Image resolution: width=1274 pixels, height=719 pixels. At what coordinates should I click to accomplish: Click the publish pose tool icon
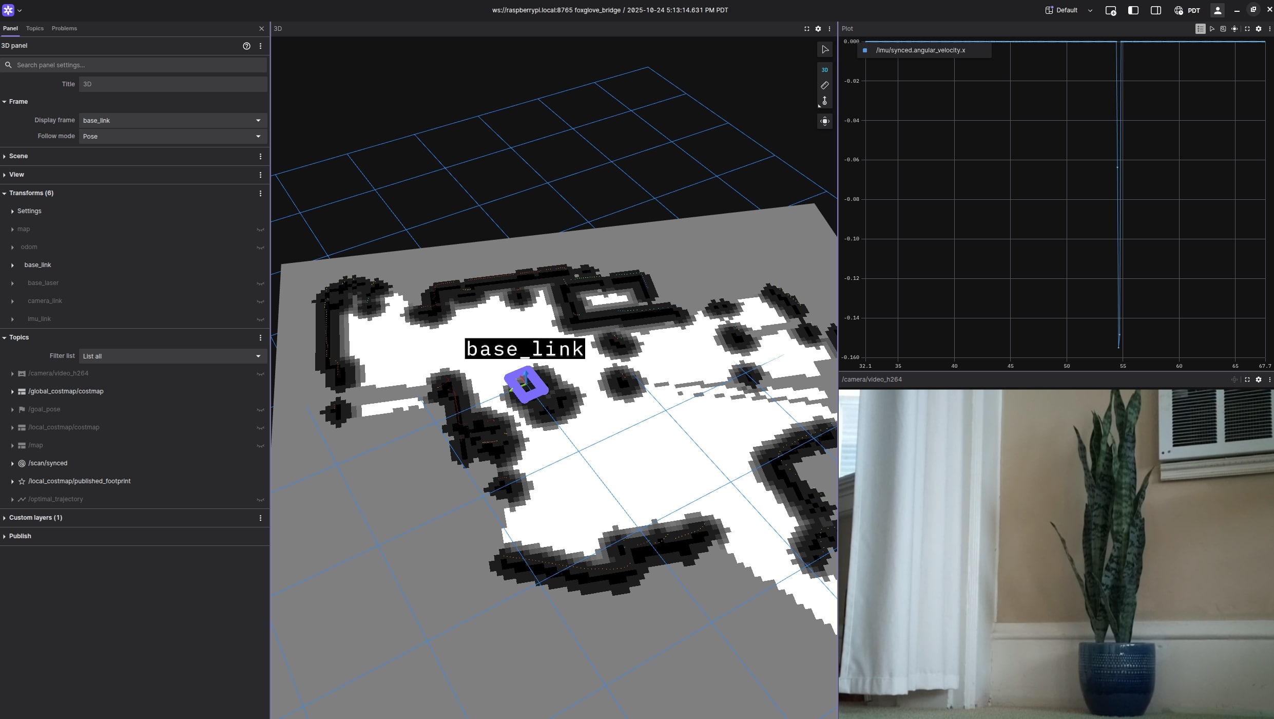click(825, 101)
